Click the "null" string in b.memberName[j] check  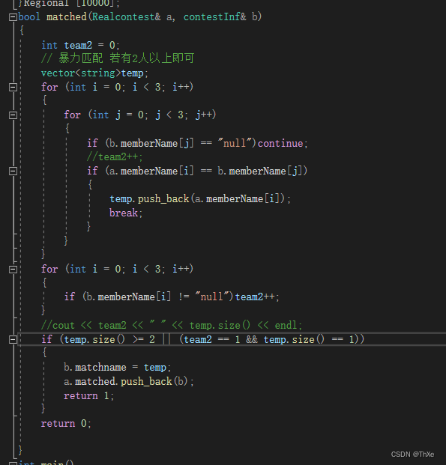click(235, 144)
